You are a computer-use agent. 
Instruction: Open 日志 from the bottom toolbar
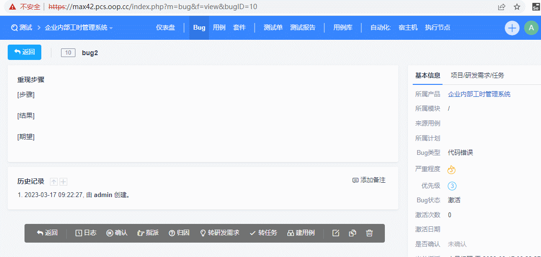click(x=86, y=233)
